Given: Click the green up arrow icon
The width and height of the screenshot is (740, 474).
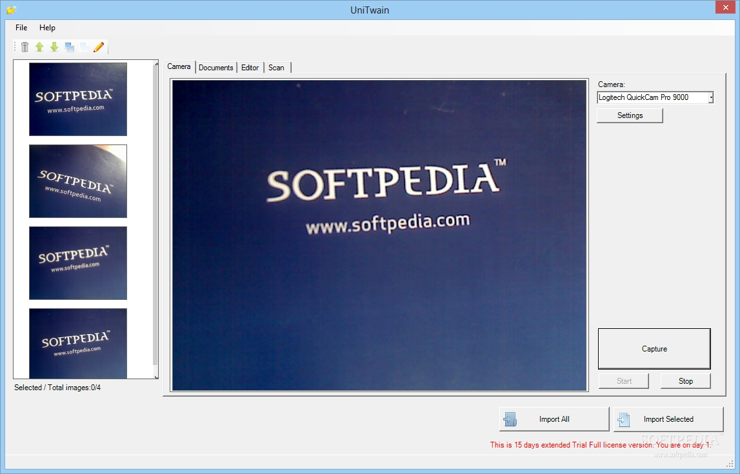Looking at the screenshot, I should coord(39,46).
